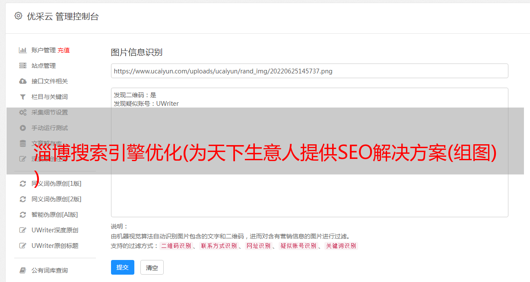Click the book icon for 公有词库查询
The image size is (530, 282).
coord(23,270)
